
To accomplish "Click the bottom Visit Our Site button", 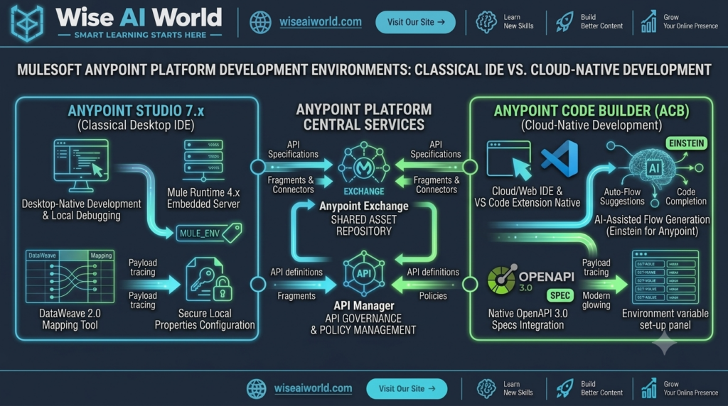I will click(407, 388).
